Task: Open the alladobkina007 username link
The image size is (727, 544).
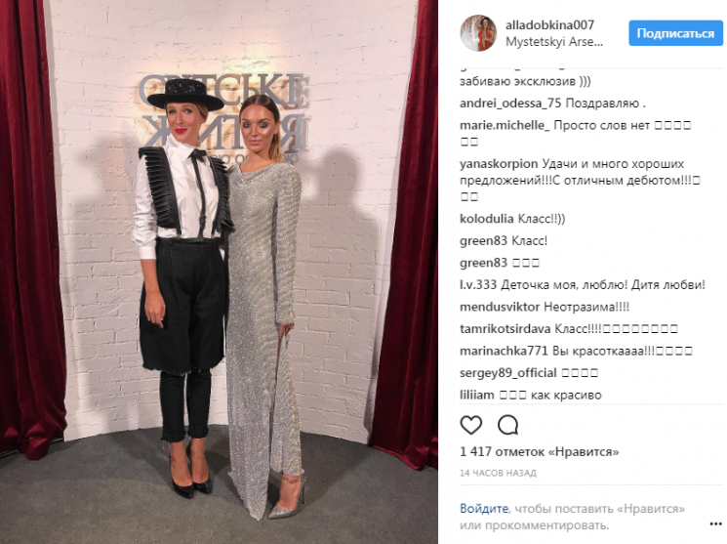Action: coord(549,25)
